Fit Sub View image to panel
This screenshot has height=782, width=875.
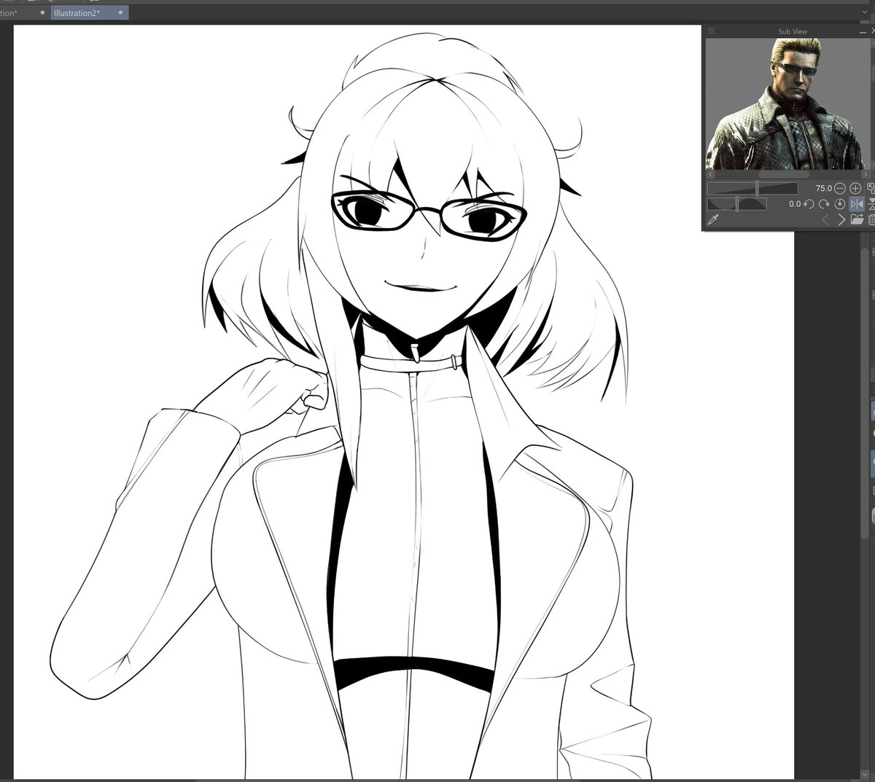pyautogui.click(x=871, y=188)
